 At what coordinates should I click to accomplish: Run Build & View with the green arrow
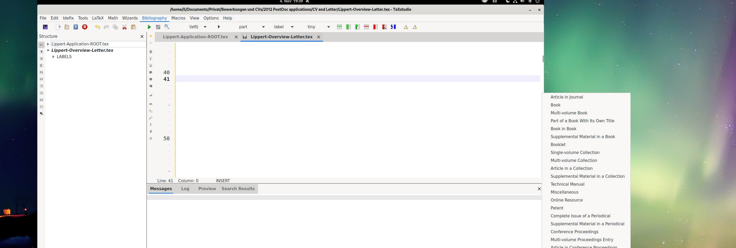coord(149,27)
